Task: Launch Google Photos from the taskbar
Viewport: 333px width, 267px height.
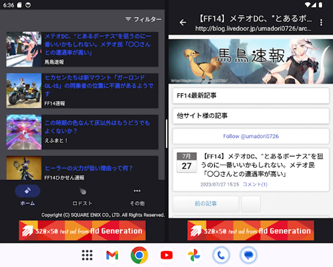Action: point(194,255)
